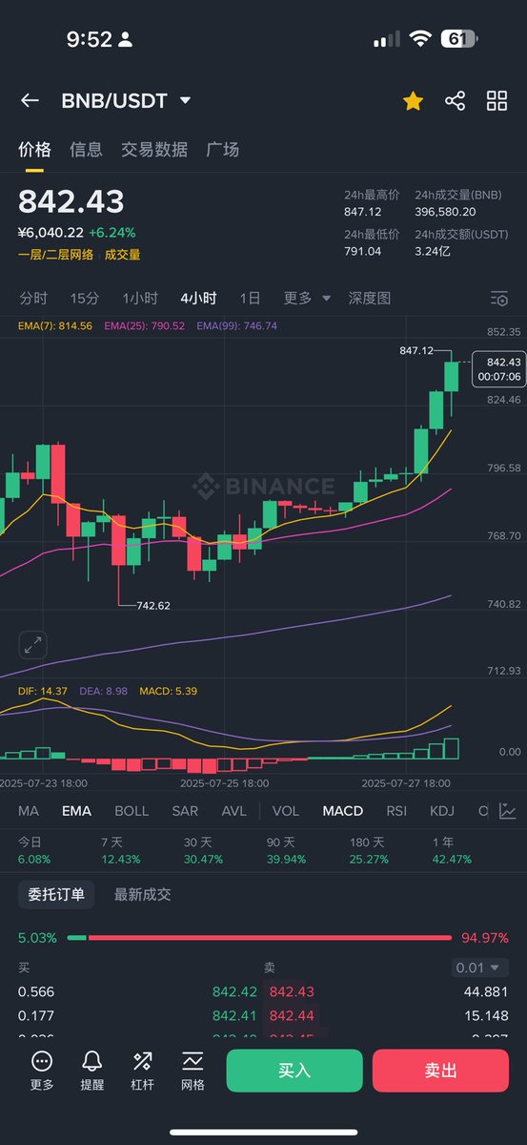The height and width of the screenshot is (1145, 527).
Task: Toggle the yellow favorite star
Action: [x=413, y=100]
